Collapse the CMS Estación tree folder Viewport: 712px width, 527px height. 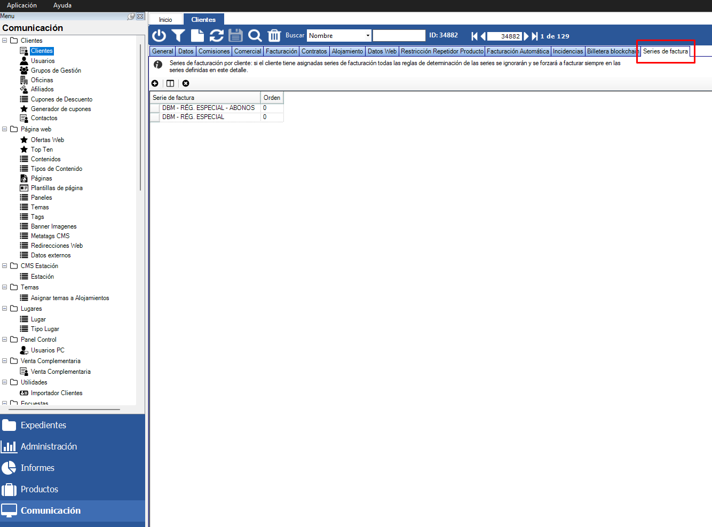pyautogui.click(x=5, y=266)
